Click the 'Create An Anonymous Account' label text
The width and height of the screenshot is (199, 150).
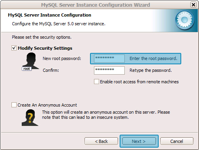click(x=47, y=105)
